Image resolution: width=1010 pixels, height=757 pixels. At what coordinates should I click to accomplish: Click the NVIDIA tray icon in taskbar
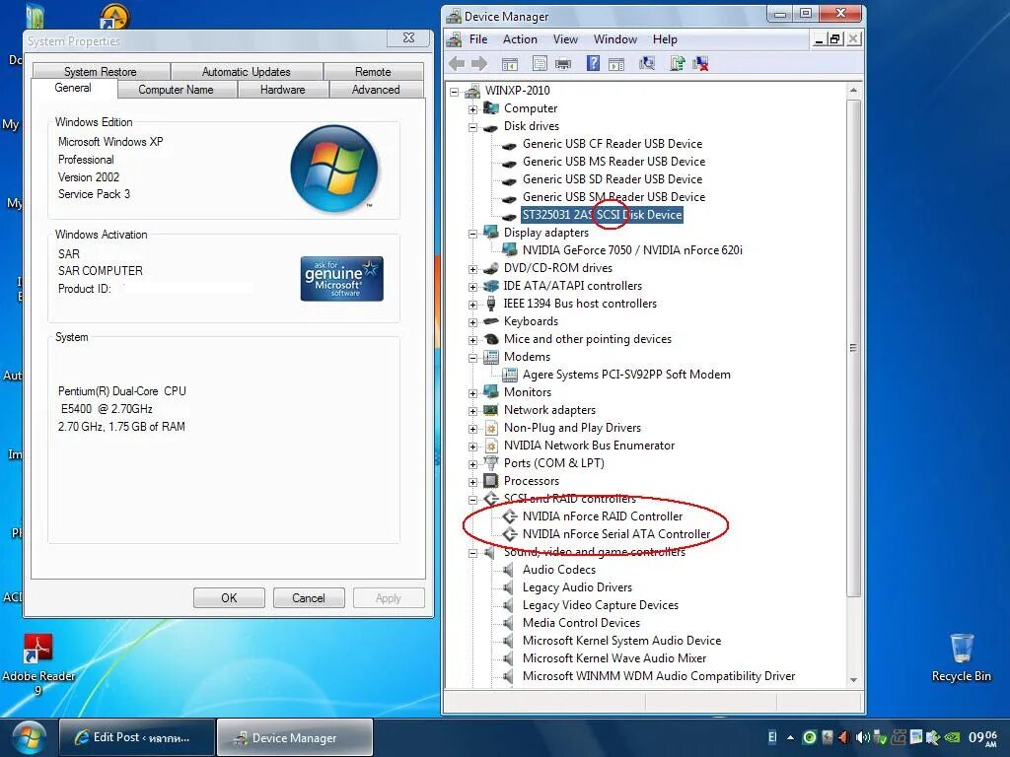[952, 737]
